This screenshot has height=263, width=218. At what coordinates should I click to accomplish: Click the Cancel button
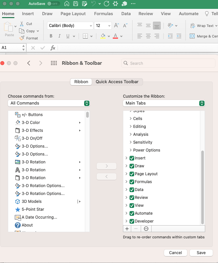175,252
